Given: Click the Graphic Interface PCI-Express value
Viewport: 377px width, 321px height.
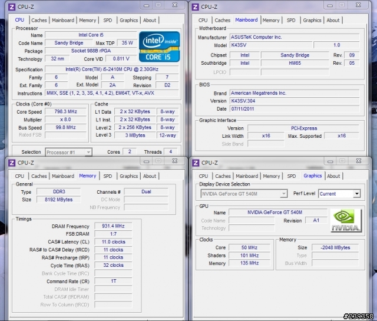Looking at the screenshot, I should [x=304, y=128].
